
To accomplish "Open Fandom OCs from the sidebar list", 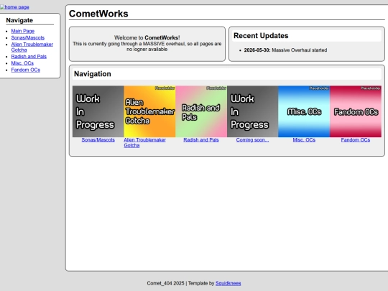I will click(x=25, y=70).
